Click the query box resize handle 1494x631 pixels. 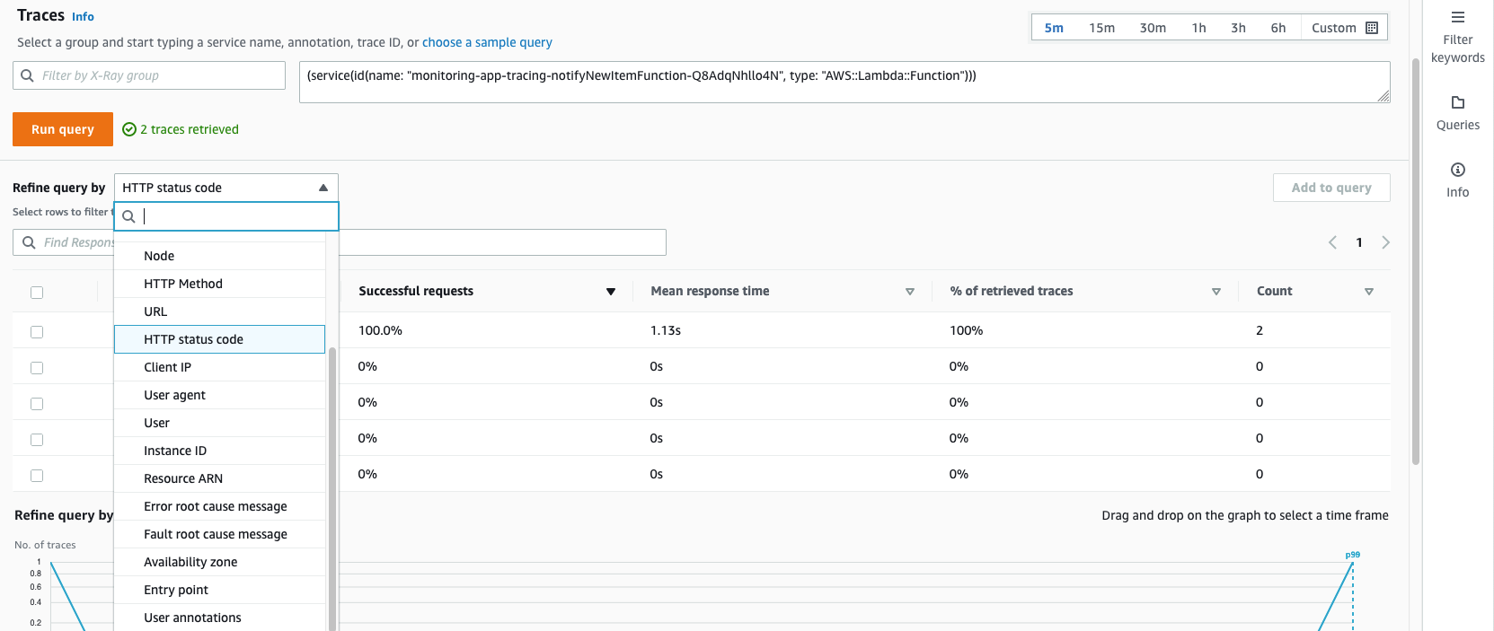pos(1383,96)
